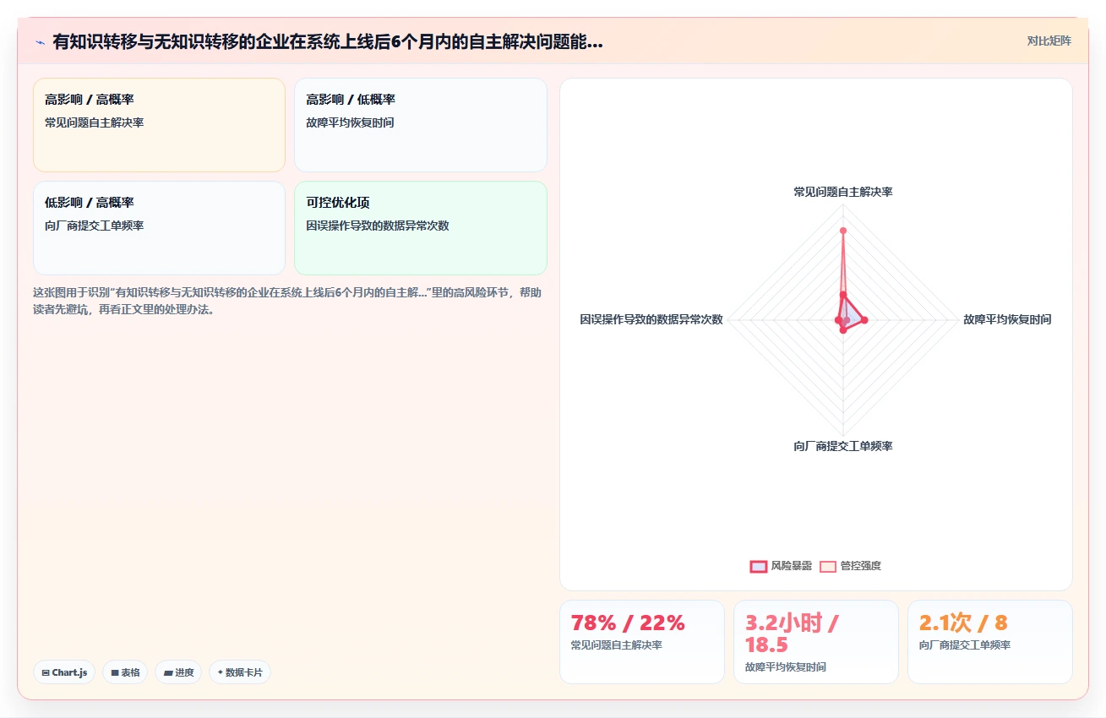This screenshot has height=718, width=1106.
Task: Click the header title starting with 有知识转移与无知识转移
Action: pyautogui.click(x=328, y=42)
